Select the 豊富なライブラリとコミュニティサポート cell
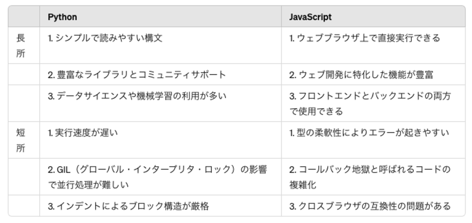The width and height of the screenshot is (472, 223). [x=137, y=74]
